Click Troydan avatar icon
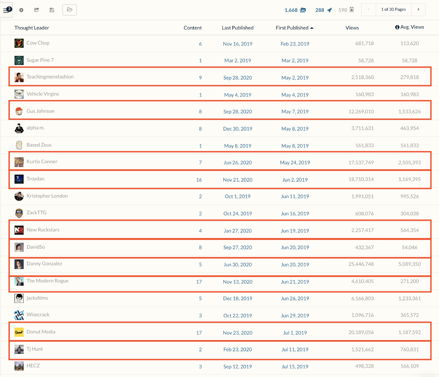 coord(19,179)
